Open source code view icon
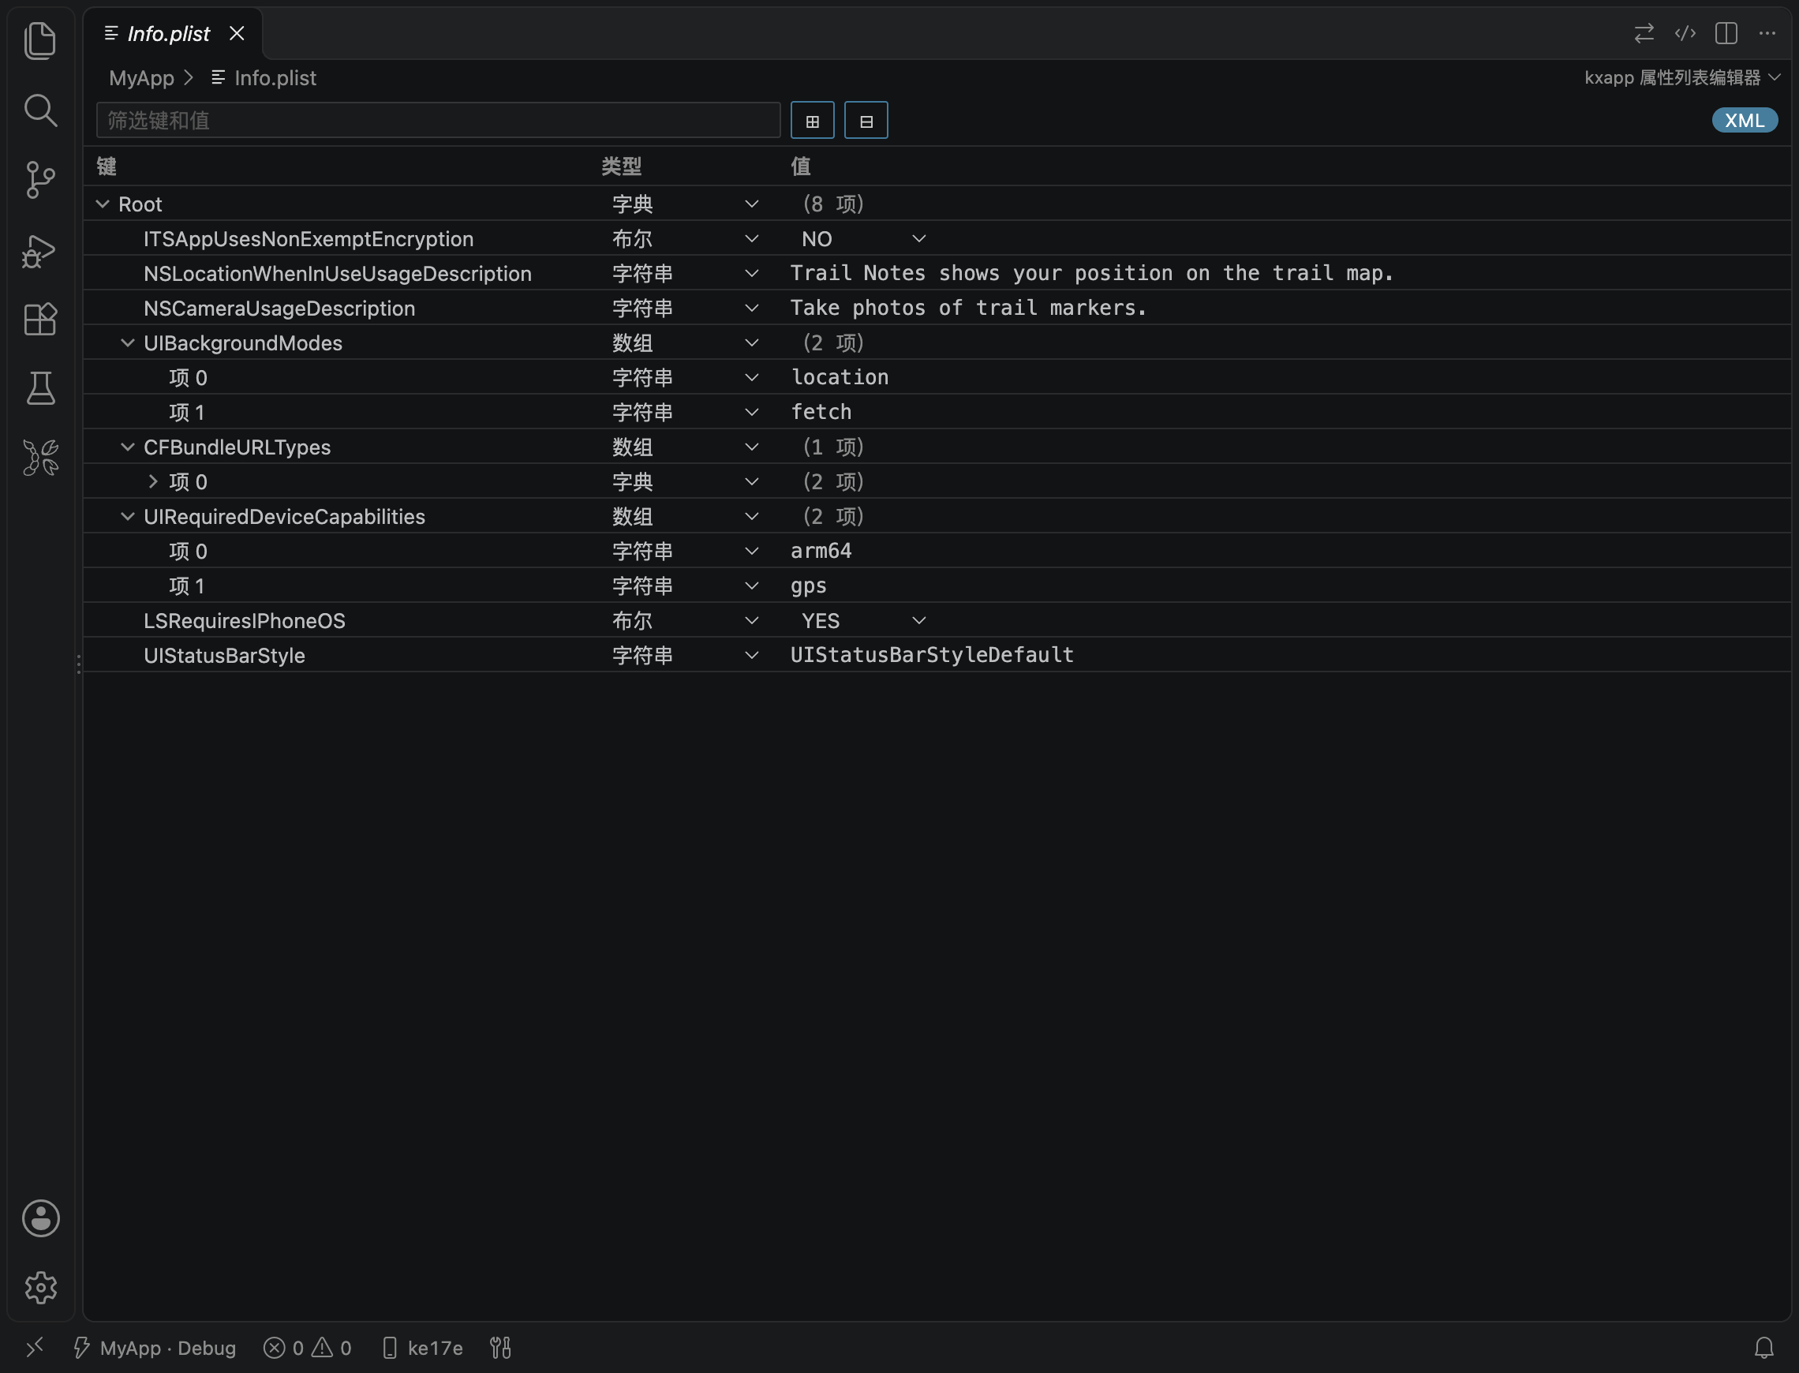 1685,33
